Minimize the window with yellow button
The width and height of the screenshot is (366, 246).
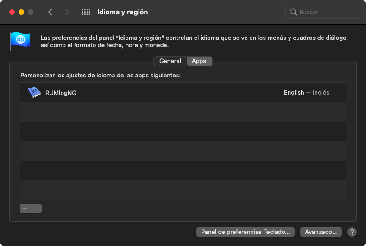[x=21, y=12]
